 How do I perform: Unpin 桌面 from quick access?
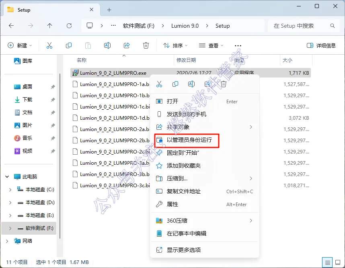coord(53,87)
